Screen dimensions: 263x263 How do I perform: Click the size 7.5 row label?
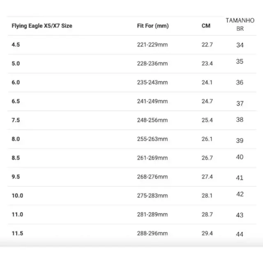tap(16, 120)
